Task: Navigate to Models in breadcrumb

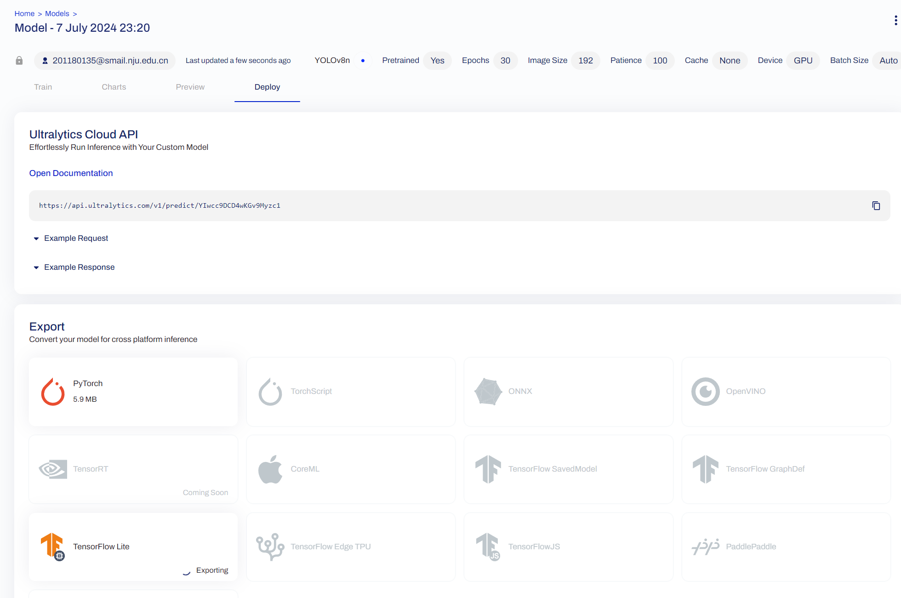Action: (x=57, y=14)
